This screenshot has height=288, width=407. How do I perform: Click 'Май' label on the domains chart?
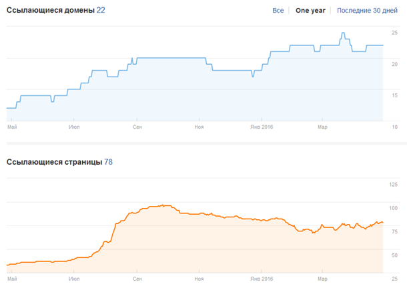point(12,127)
